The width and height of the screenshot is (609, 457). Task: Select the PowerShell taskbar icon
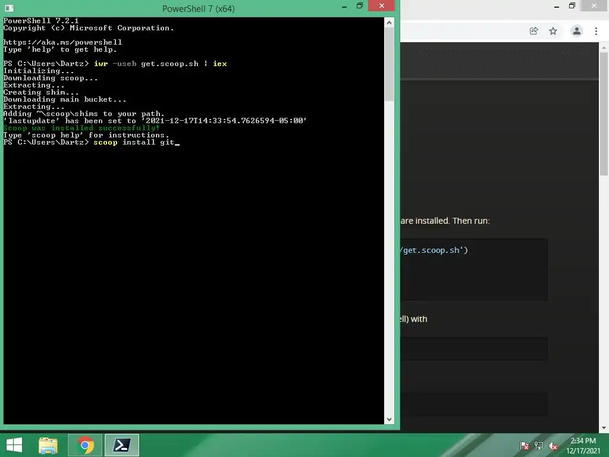pos(121,445)
